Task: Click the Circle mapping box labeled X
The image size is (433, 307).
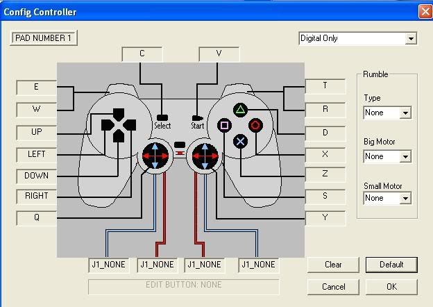Action: [325, 155]
